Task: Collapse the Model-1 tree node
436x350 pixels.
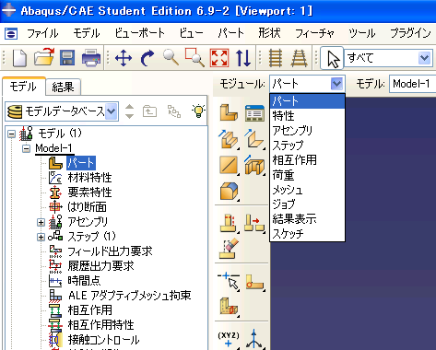Action: click(x=27, y=148)
